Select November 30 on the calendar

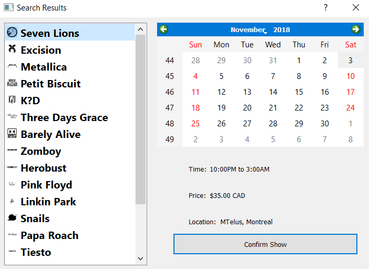pos(325,123)
